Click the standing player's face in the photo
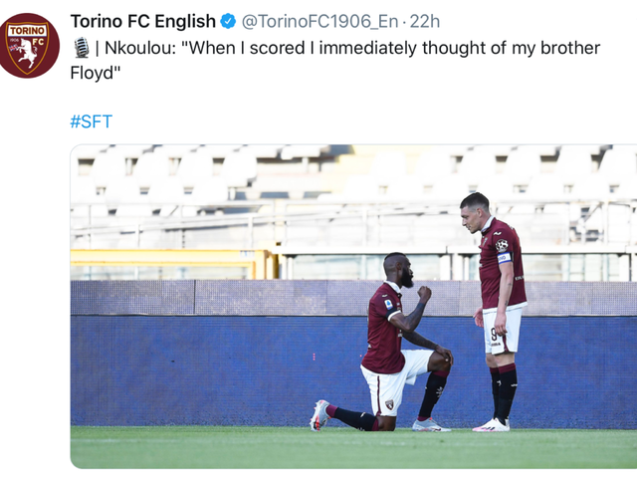 pyautogui.click(x=471, y=218)
